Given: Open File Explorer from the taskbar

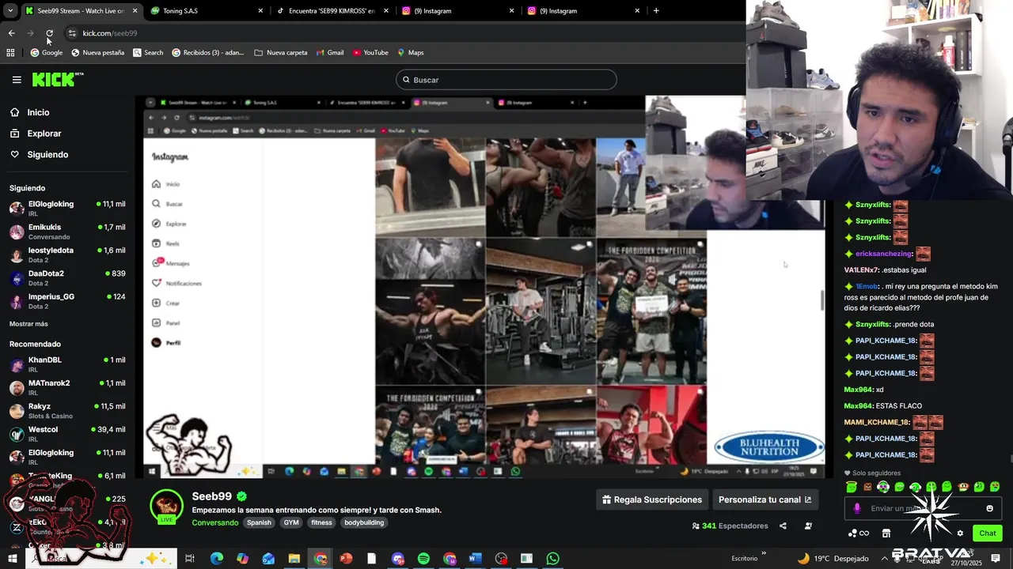Looking at the screenshot, I should point(294,559).
